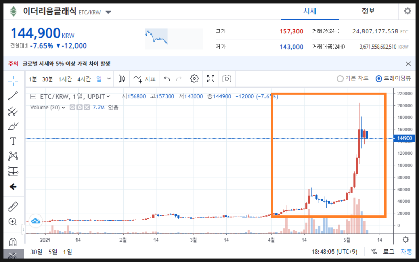Select the 1시간 interval

(65, 79)
